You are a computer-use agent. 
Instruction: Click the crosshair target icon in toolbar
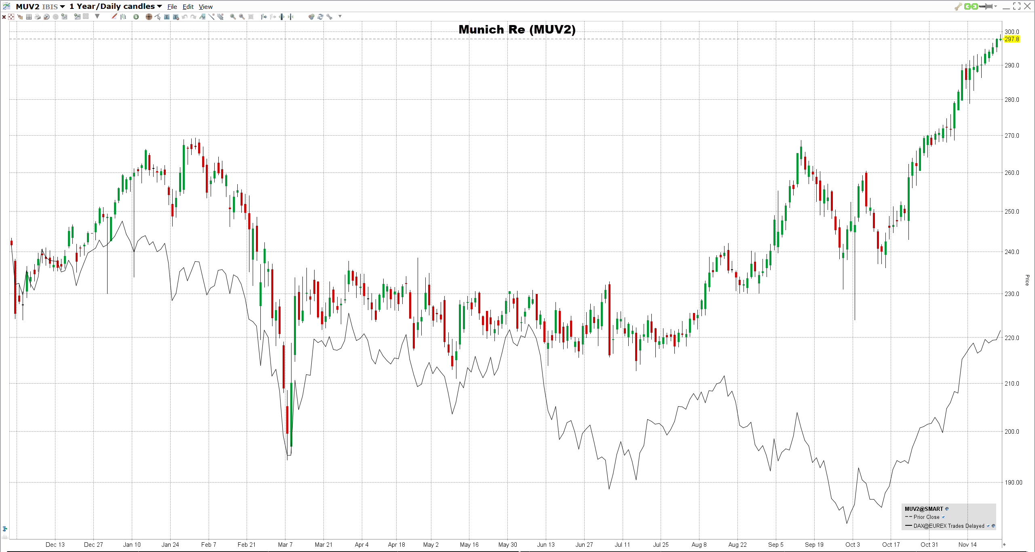pyautogui.click(x=11, y=17)
